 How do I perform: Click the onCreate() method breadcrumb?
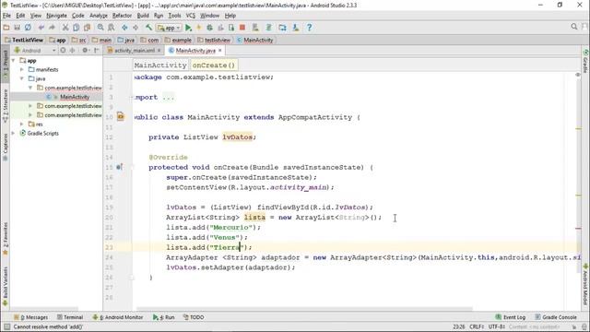(x=213, y=65)
